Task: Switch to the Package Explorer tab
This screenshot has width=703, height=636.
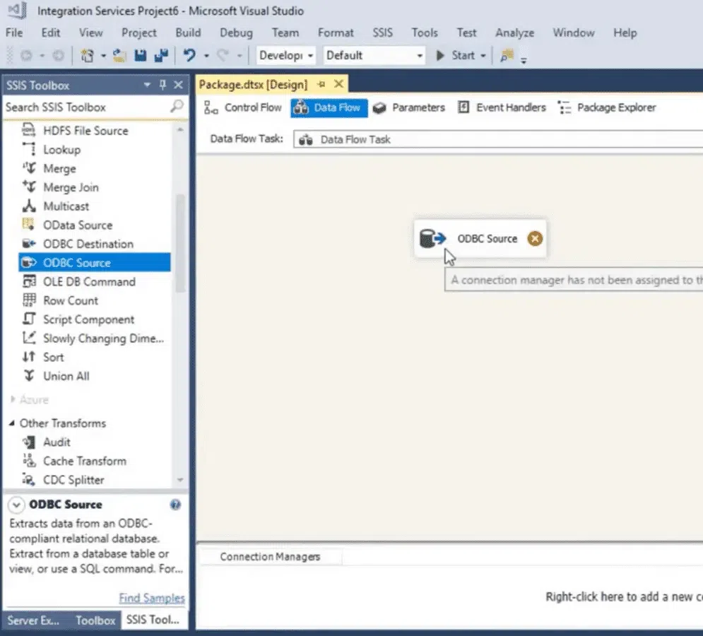Action: (607, 107)
